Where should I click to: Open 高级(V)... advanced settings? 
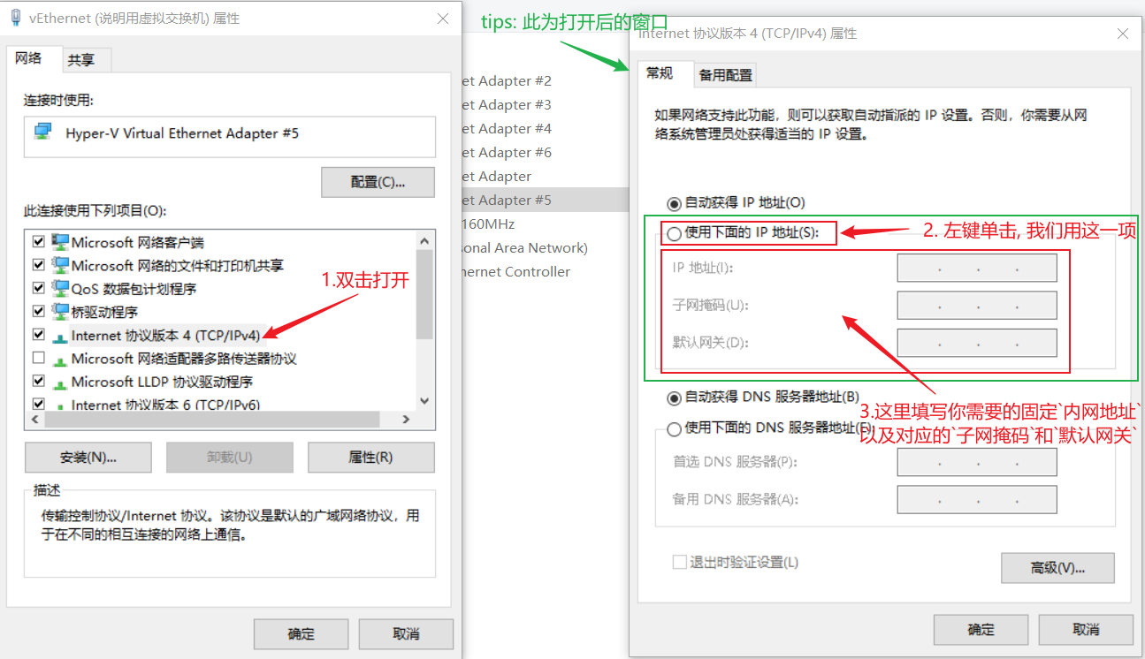pyautogui.click(x=1057, y=568)
